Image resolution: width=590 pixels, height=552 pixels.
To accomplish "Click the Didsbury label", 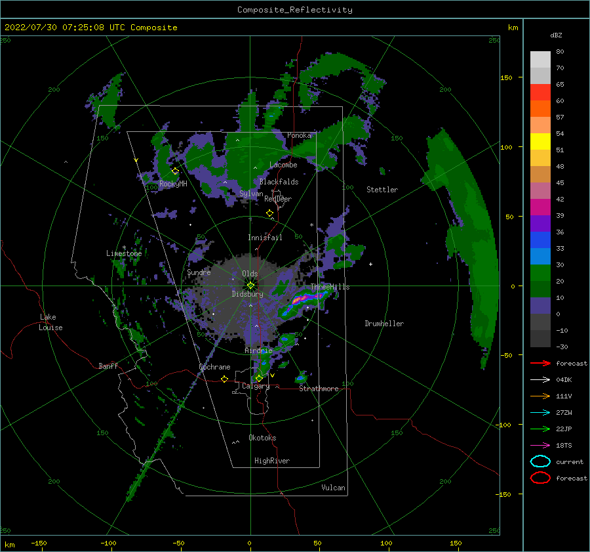I will click(x=247, y=294).
